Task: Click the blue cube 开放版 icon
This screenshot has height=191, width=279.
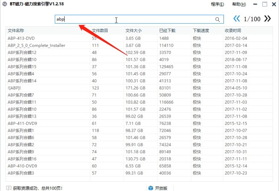Action: click(x=151, y=188)
